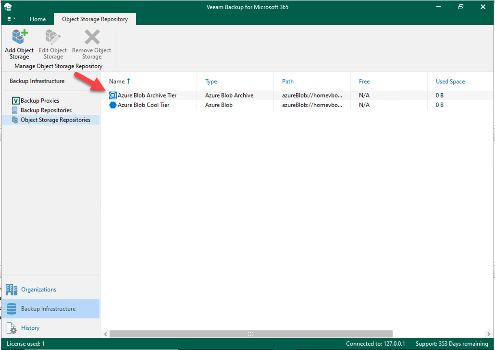Image resolution: width=495 pixels, height=350 pixels.
Task: Select the Object Storage Repository tab
Action: [95, 19]
